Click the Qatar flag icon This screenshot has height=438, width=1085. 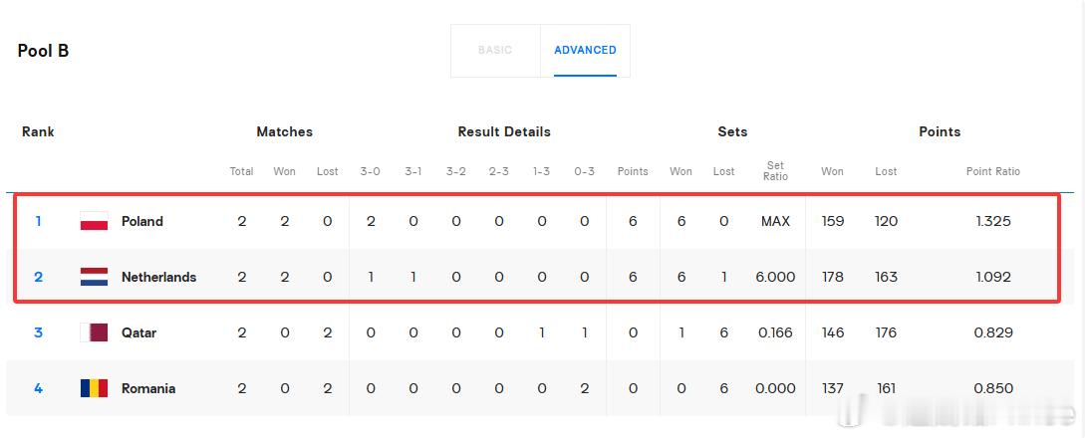[94, 333]
